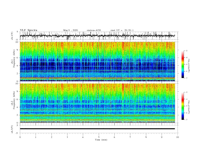This screenshot has height=154, width=200.
Task: Select the "start UT = 20:20:1" text
Action: pyautogui.click(x=122, y=30)
